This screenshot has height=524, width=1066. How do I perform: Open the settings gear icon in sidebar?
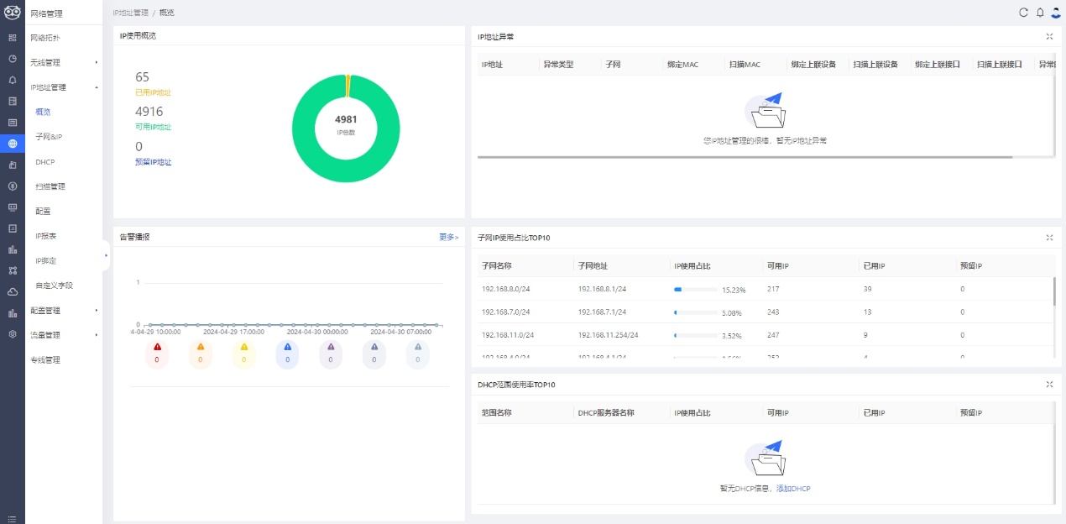click(x=13, y=333)
